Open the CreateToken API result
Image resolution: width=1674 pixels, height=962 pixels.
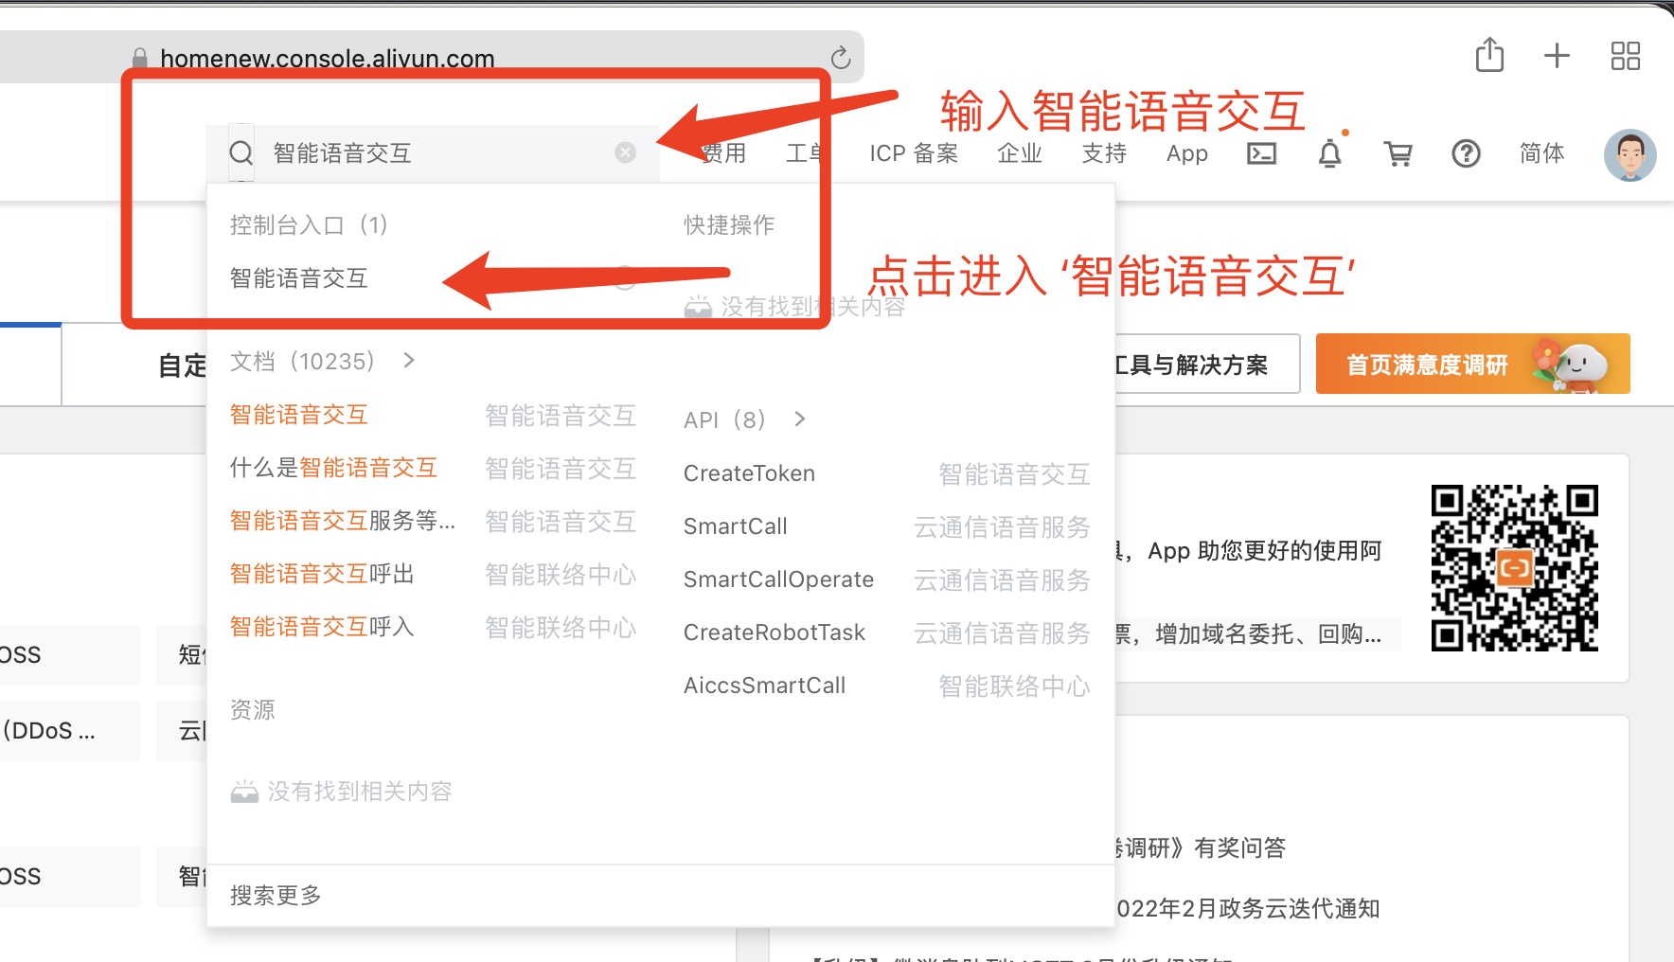point(749,473)
